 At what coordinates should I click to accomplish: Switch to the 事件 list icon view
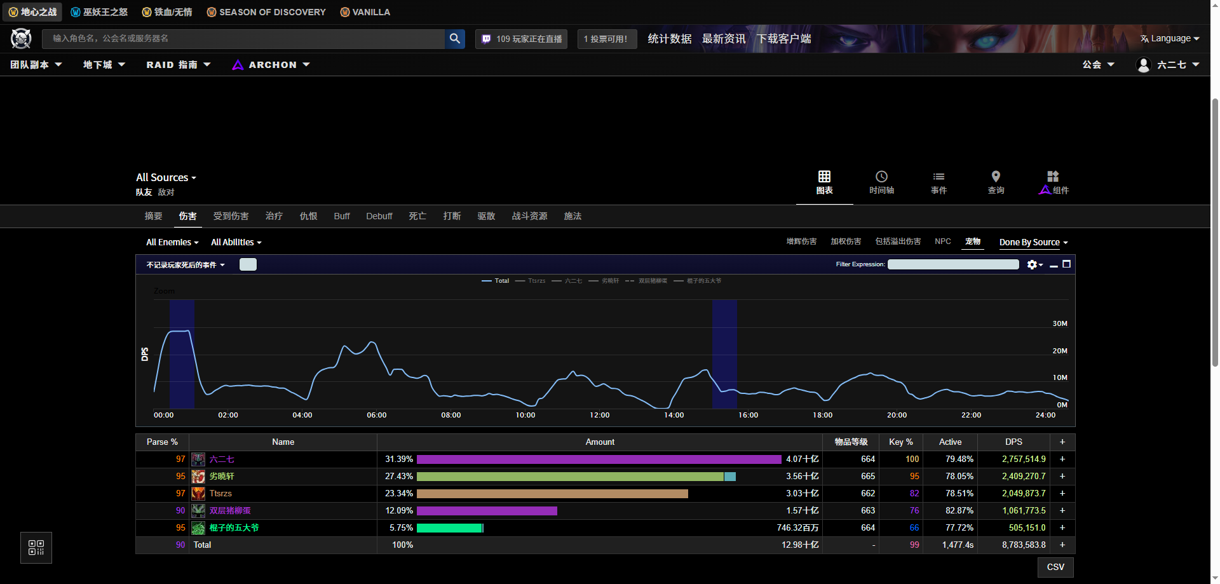pyautogui.click(x=939, y=182)
